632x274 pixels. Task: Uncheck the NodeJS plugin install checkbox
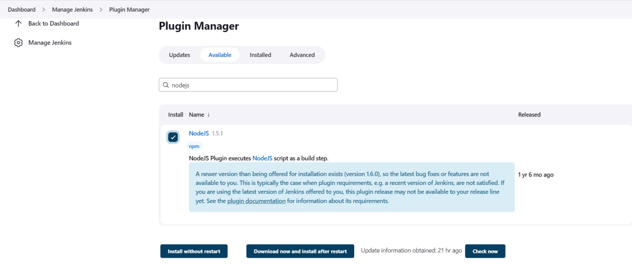coord(173,137)
